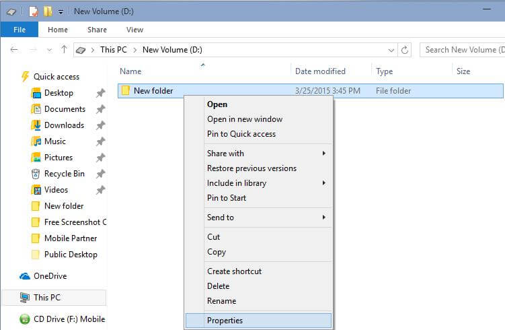Click the pin icon next to Music
Screen dimensions: 505x330
pyautogui.click(x=100, y=141)
